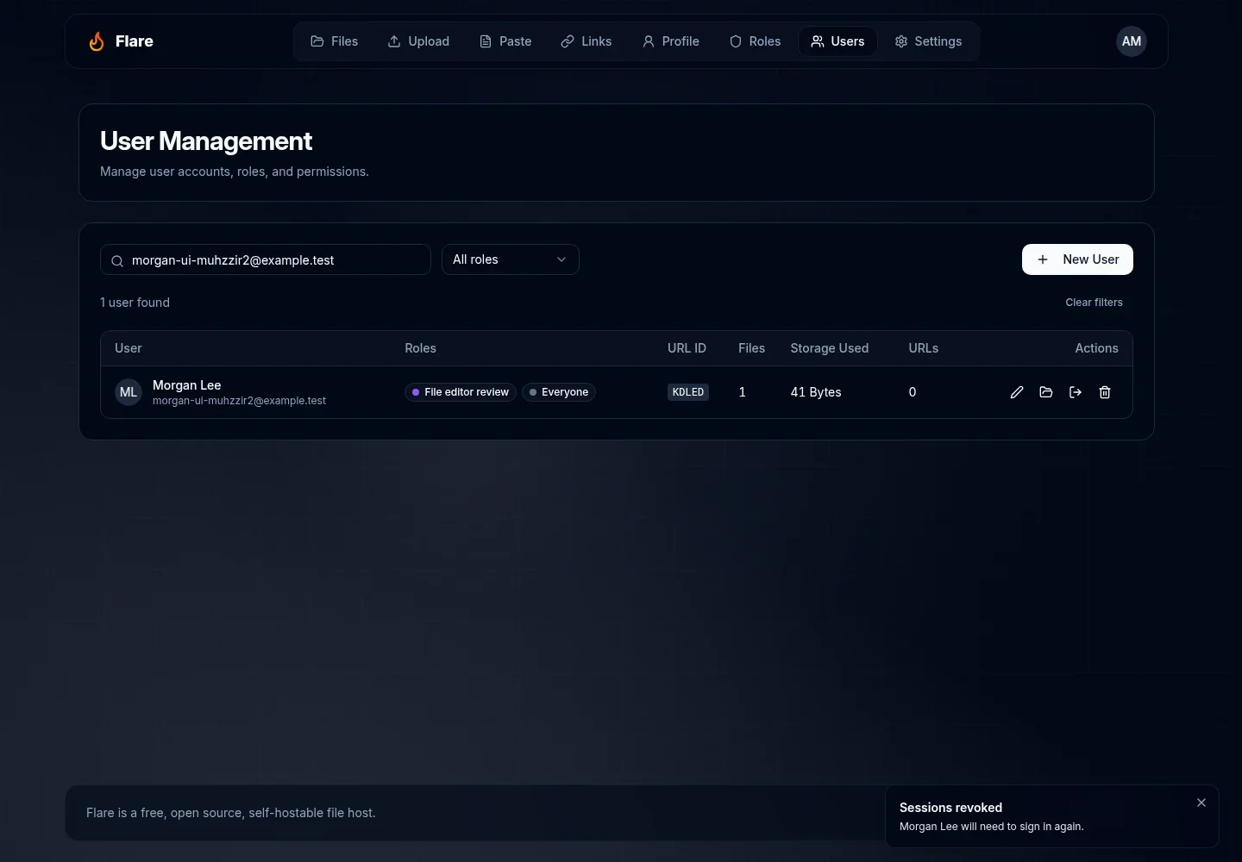This screenshot has height=862, width=1242.
Task: Click the Roles column header
Action: [x=421, y=348]
